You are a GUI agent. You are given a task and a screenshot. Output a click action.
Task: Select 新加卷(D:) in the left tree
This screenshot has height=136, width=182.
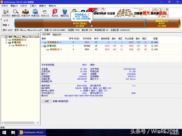pyautogui.click(x=21, y=45)
